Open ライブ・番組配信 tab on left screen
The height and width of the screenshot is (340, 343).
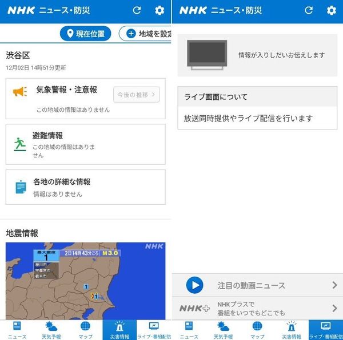click(154, 330)
